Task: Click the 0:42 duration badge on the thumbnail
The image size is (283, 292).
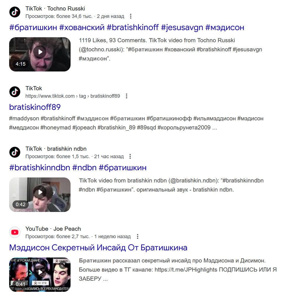Action: tap(20, 205)
